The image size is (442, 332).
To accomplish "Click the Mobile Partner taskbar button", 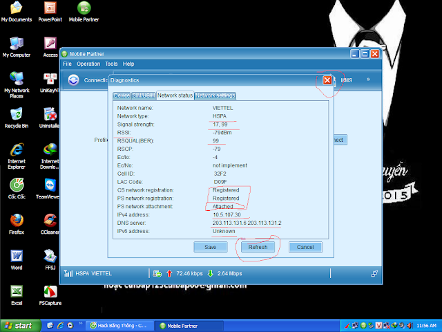I will tap(189, 326).
